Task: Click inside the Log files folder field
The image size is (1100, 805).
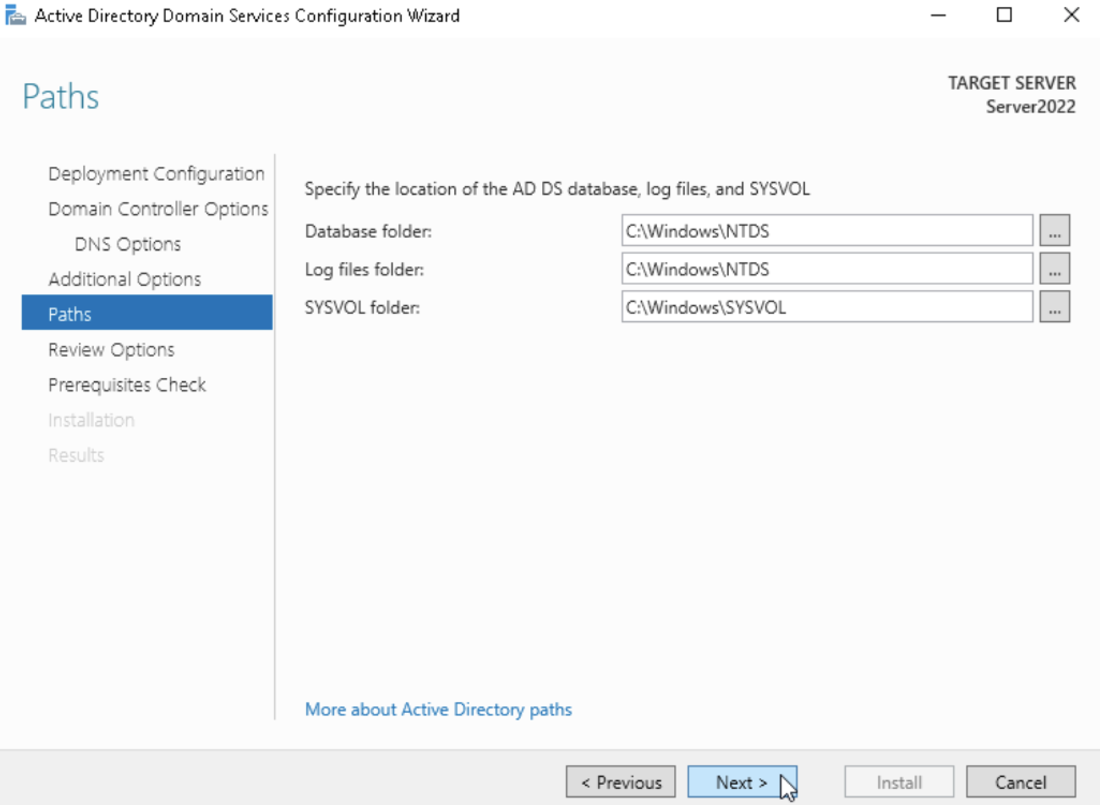Action: (x=826, y=269)
